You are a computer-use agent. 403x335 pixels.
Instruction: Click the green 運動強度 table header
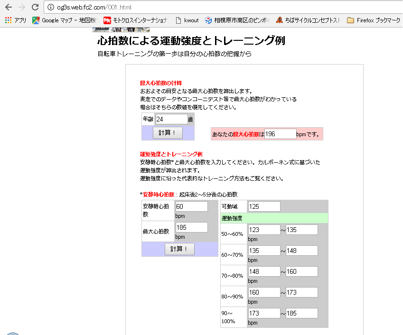pyautogui.click(x=274, y=218)
